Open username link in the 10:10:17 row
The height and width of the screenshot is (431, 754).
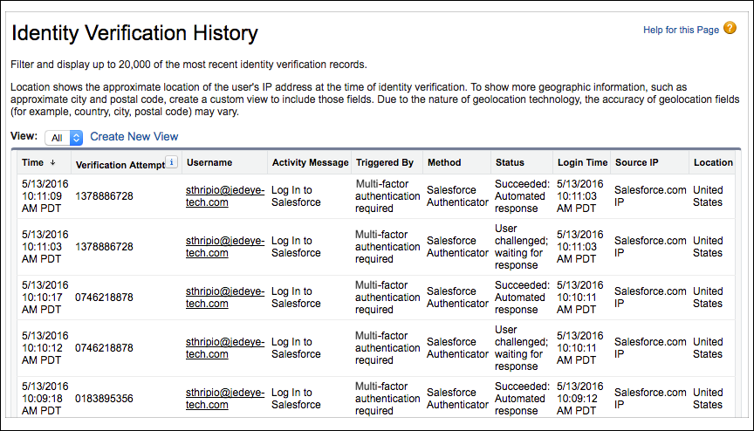tap(225, 298)
